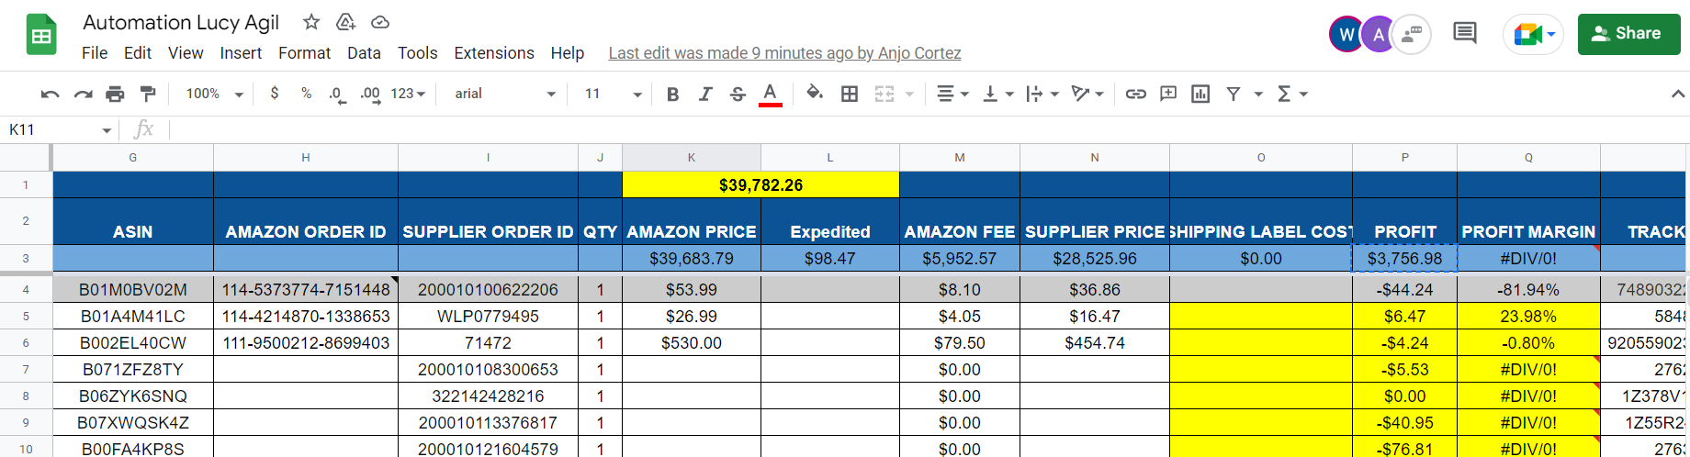Toggle italic formatting
Image resolution: width=1690 pixels, height=457 pixels.
click(705, 94)
